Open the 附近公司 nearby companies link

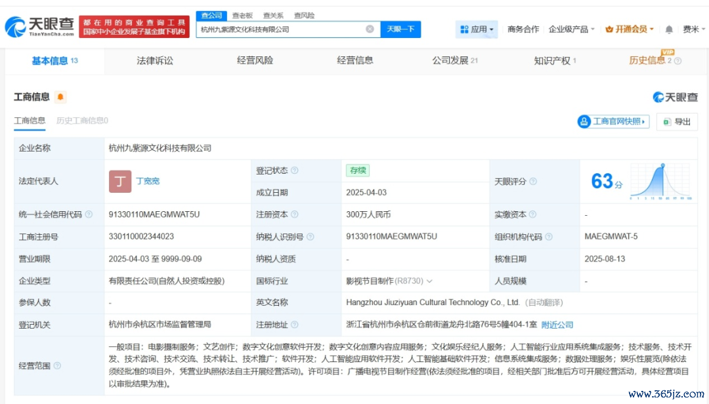point(557,325)
